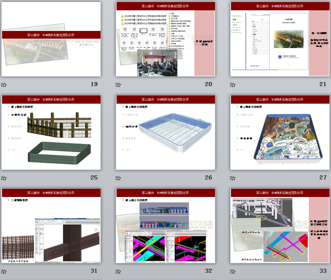
Task: Choose slide 26 with blue structural grid model
Action: pos(164,133)
